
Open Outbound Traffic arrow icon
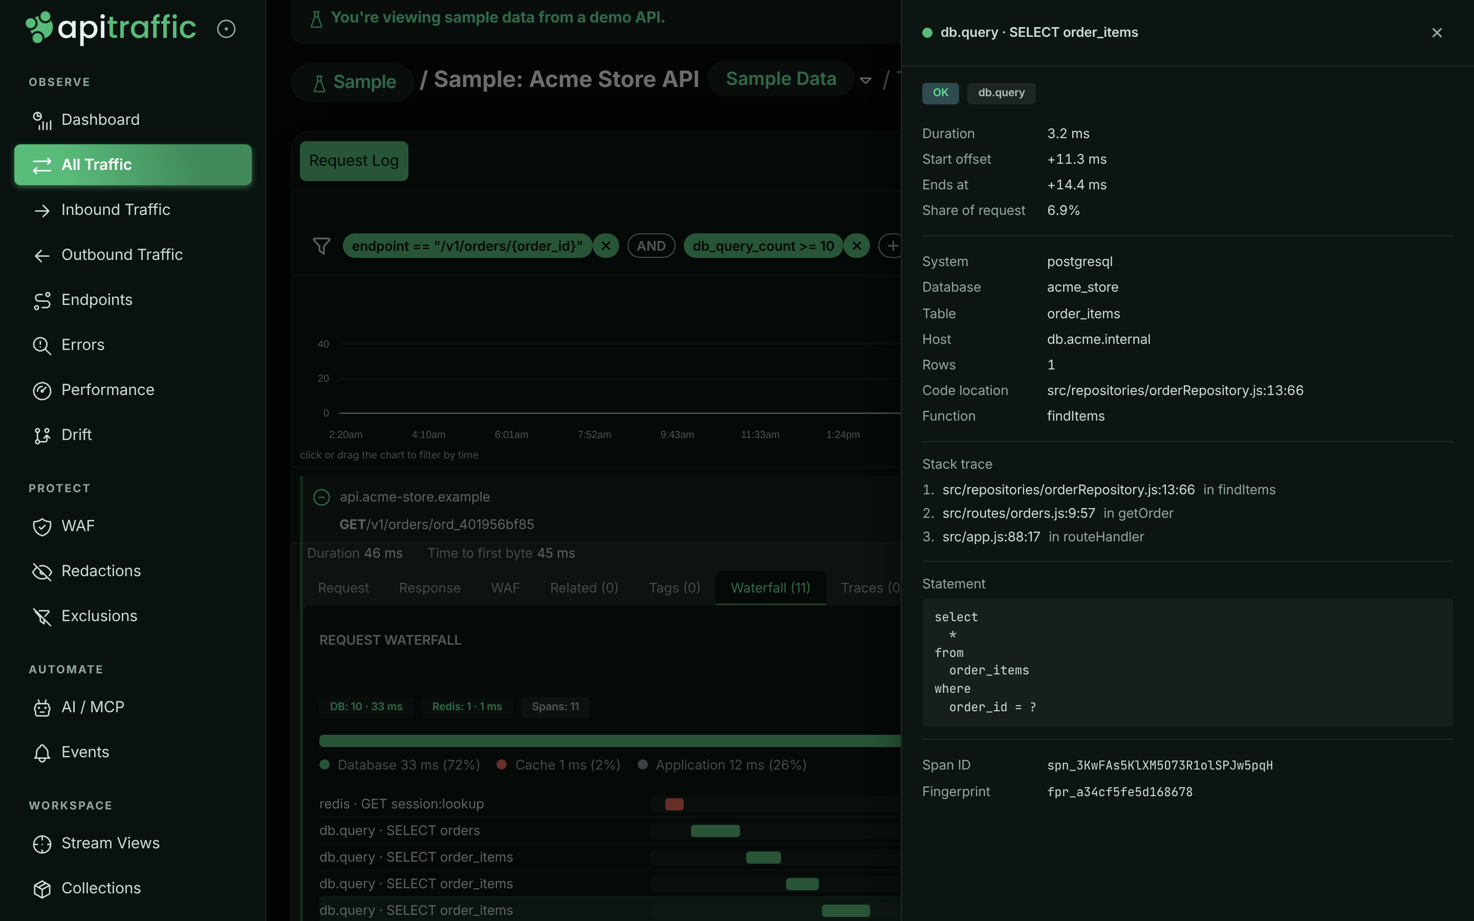click(42, 256)
